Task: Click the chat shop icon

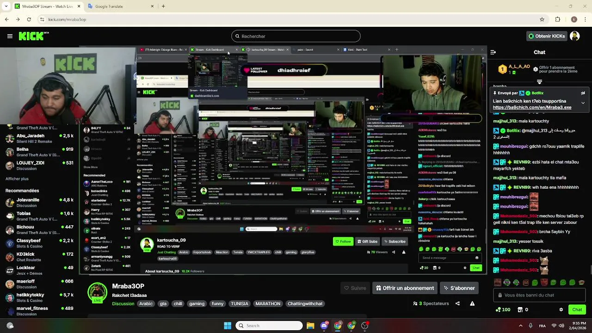Action: click(x=520, y=310)
